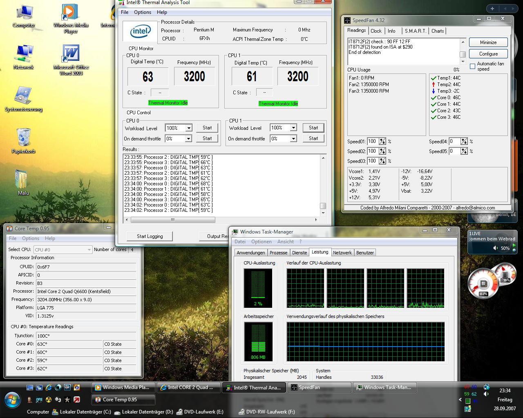Open File menu in Intel Thermal Analysis Tool

click(125, 12)
